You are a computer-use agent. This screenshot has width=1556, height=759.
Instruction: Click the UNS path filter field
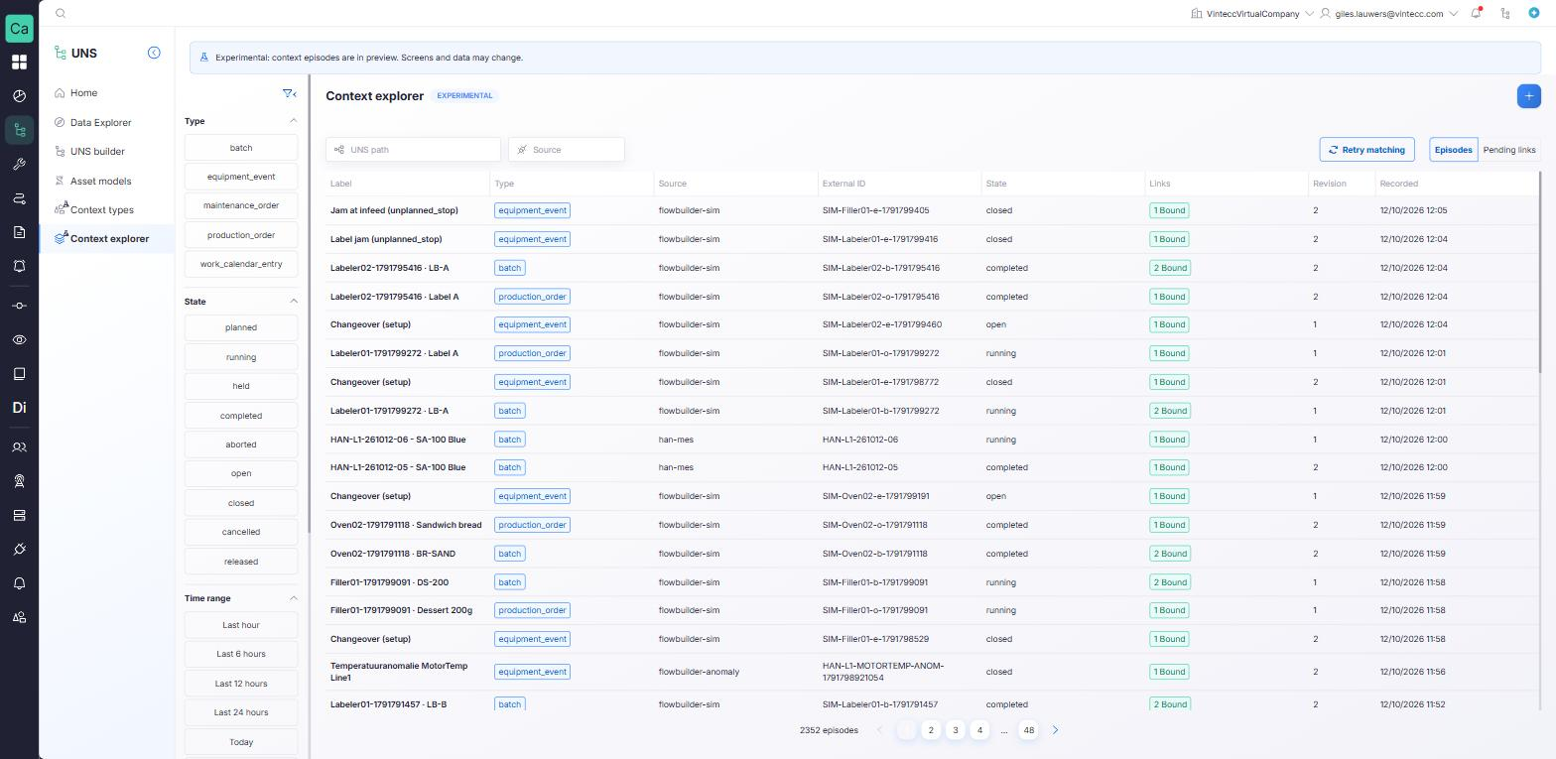413,150
